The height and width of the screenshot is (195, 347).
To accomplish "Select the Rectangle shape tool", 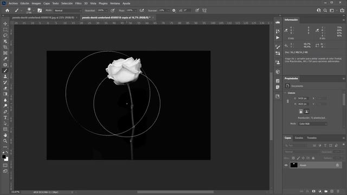I will click(5, 129).
